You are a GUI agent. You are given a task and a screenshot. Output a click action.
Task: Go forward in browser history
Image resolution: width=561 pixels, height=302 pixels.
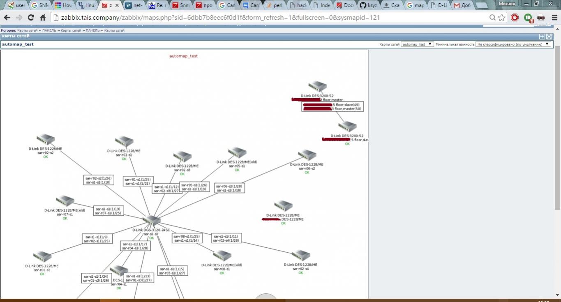click(x=19, y=17)
